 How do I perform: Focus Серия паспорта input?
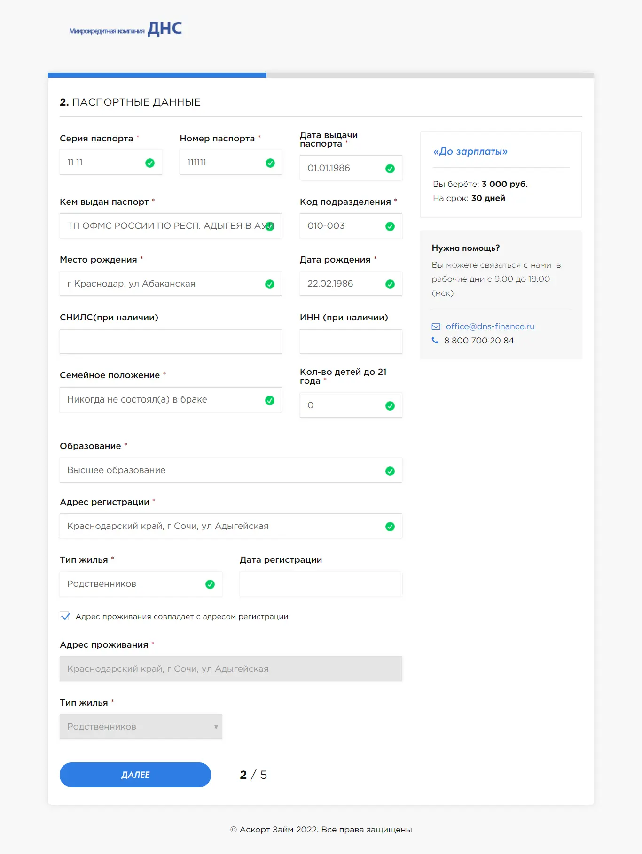click(111, 162)
